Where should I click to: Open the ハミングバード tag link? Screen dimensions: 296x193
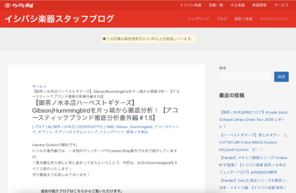click(112, 132)
